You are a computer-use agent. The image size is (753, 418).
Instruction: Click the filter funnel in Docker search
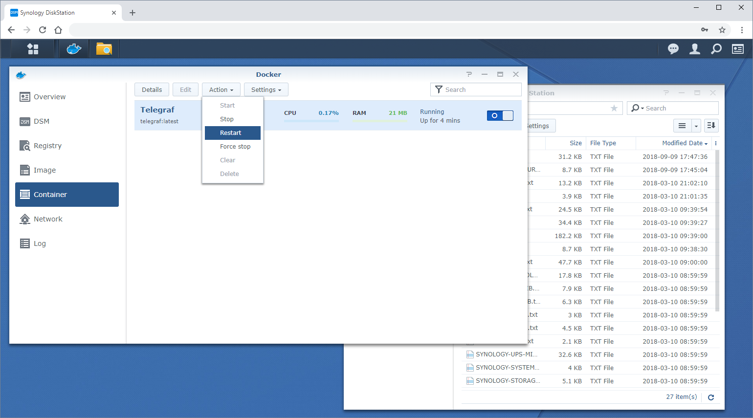tap(439, 89)
